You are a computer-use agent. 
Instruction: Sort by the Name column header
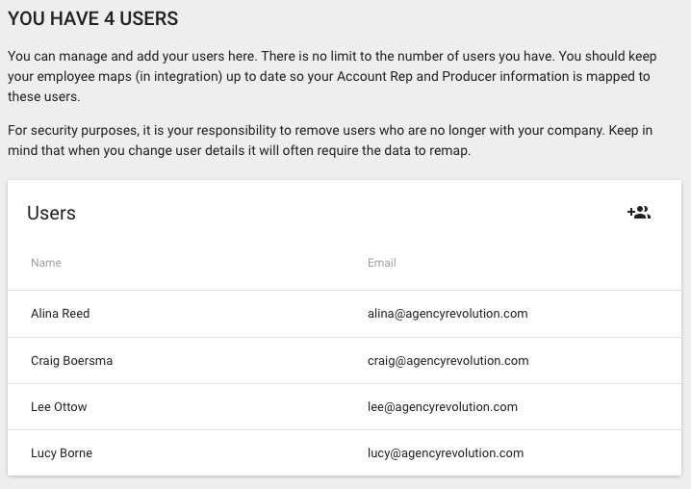tap(46, 263)
